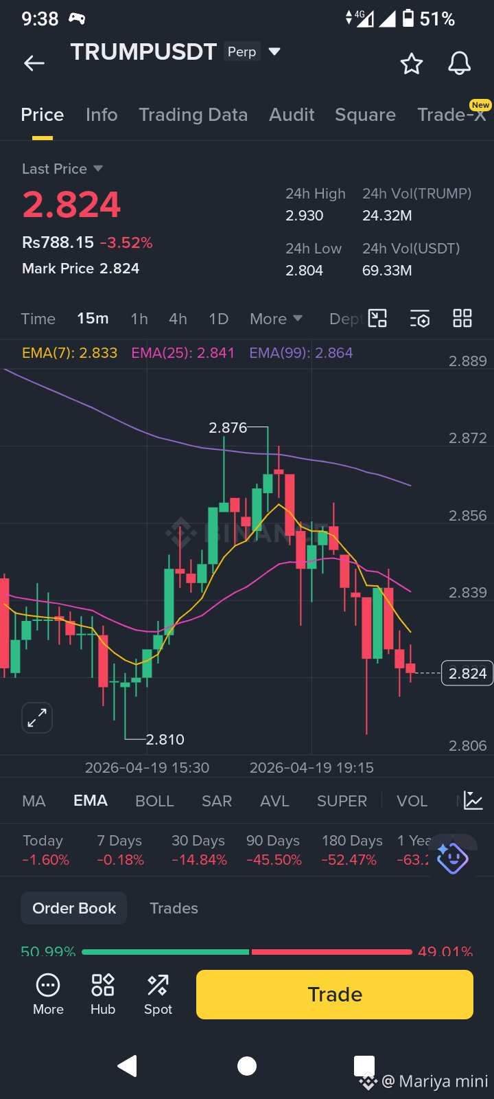
Task: Select 1h chart interval
Action: 139,319
